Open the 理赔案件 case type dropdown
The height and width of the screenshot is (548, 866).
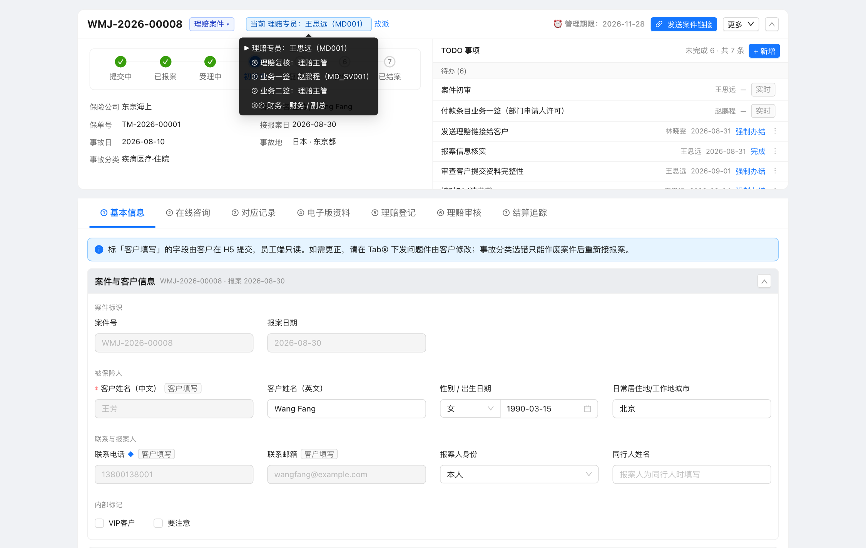pos(212,24)
